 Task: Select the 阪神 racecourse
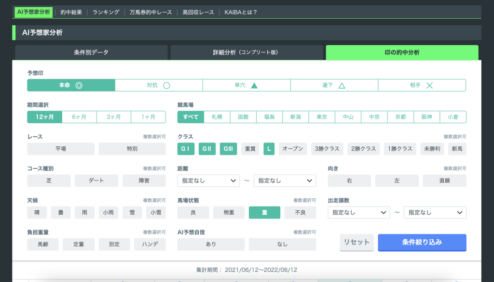[426, 117]
